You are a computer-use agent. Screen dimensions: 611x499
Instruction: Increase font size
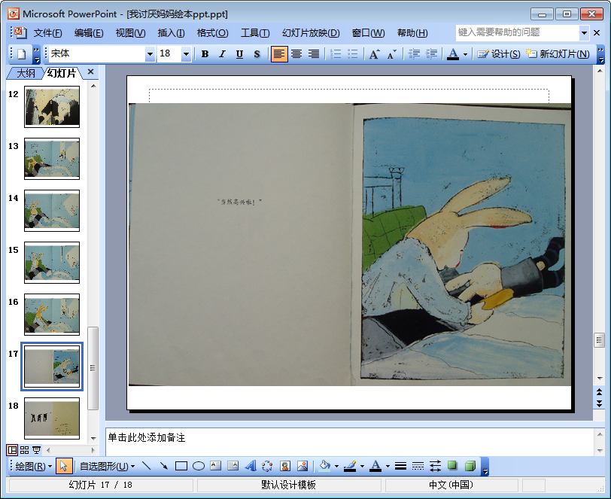coord(374,53)
